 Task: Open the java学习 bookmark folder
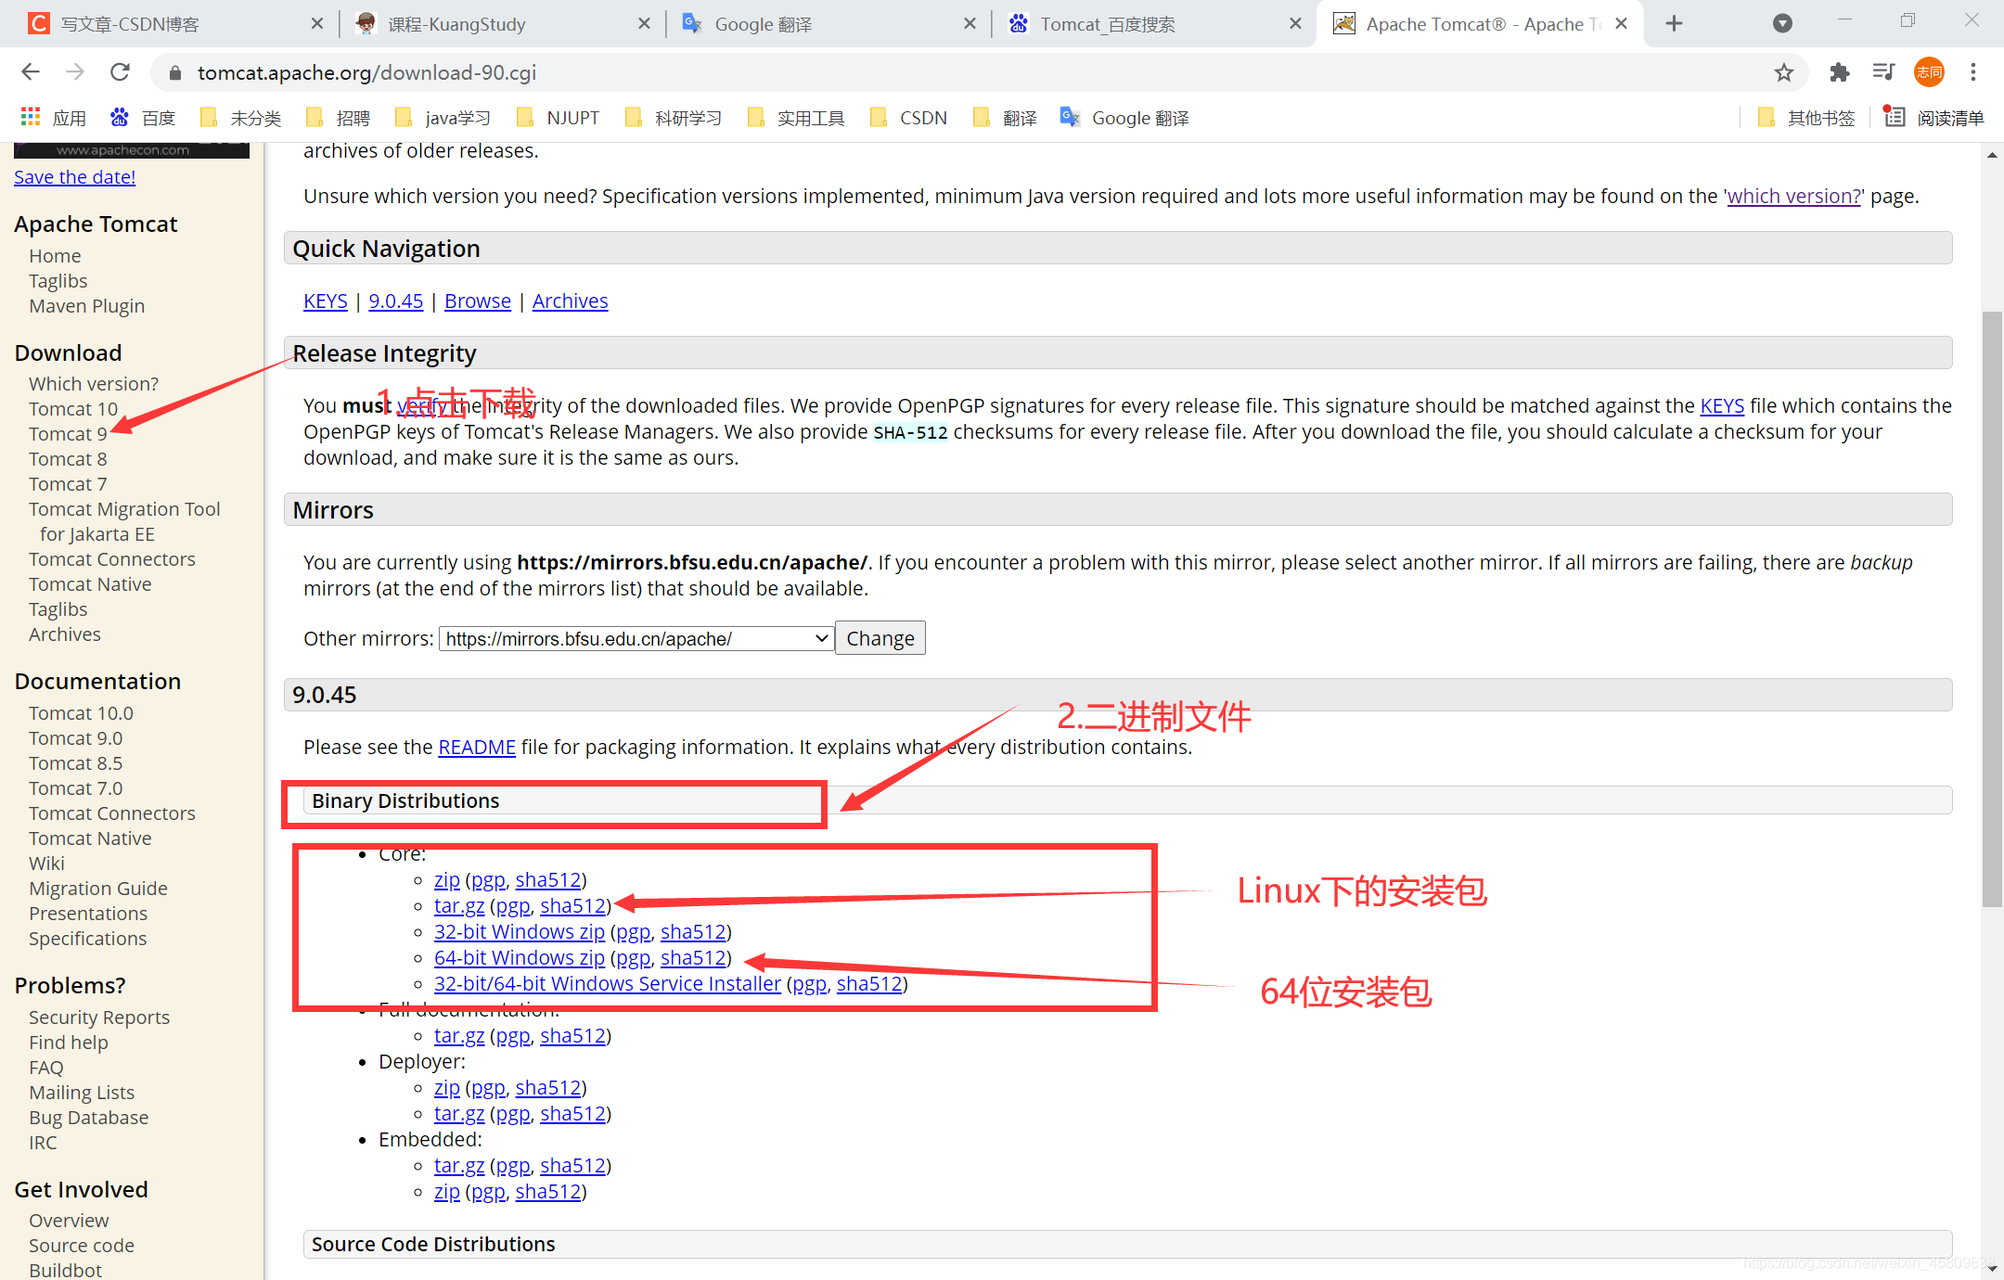pos(443,118)
